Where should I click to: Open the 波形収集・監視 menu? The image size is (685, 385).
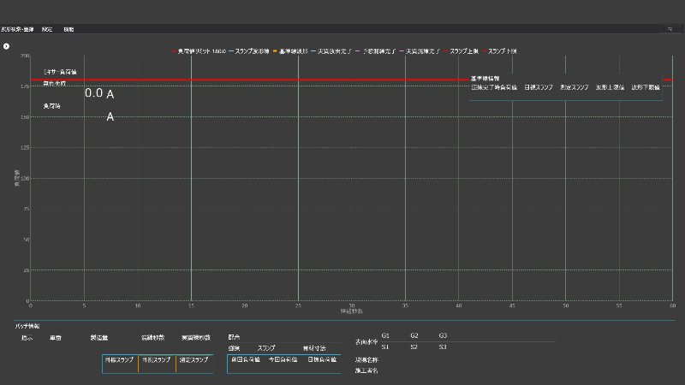(x=17, y=29)
